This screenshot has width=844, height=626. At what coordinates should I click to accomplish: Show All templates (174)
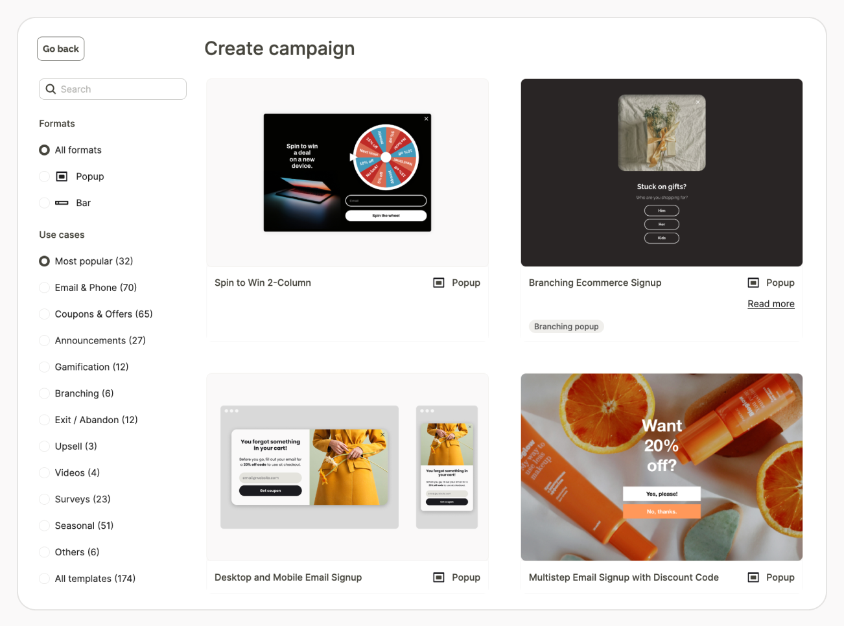click(x=45, y=579)
